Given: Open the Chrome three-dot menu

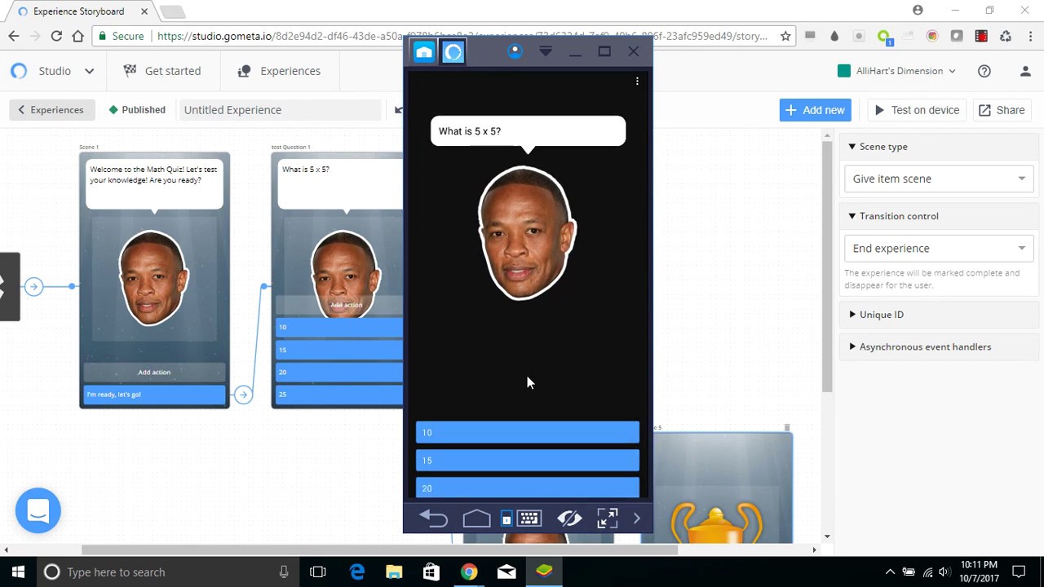Looking at the screenshot, I should (1029, 36).
